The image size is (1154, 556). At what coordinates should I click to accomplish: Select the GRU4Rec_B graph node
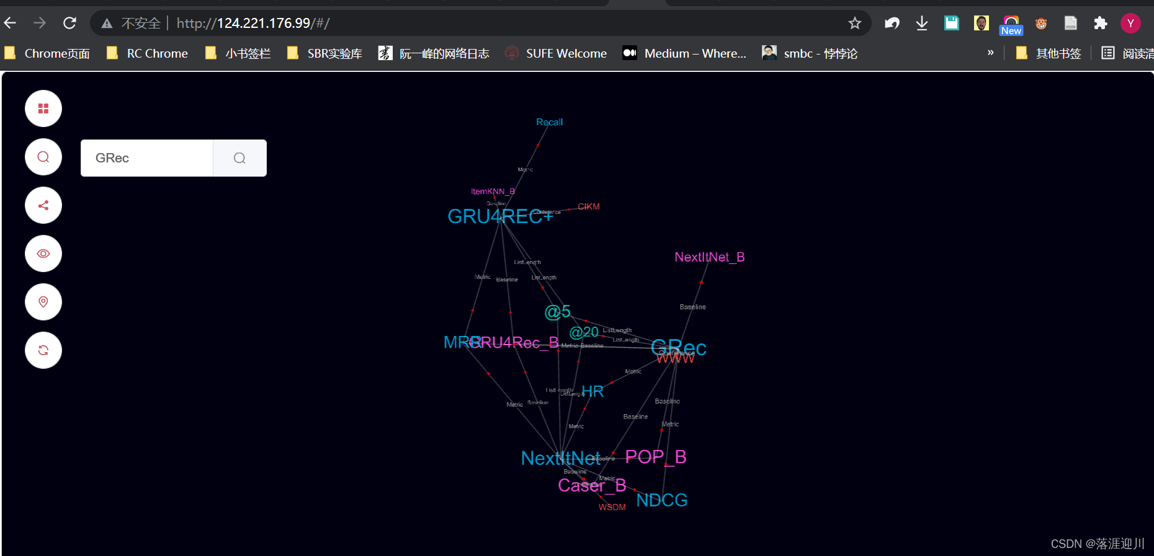pos(515,343)
